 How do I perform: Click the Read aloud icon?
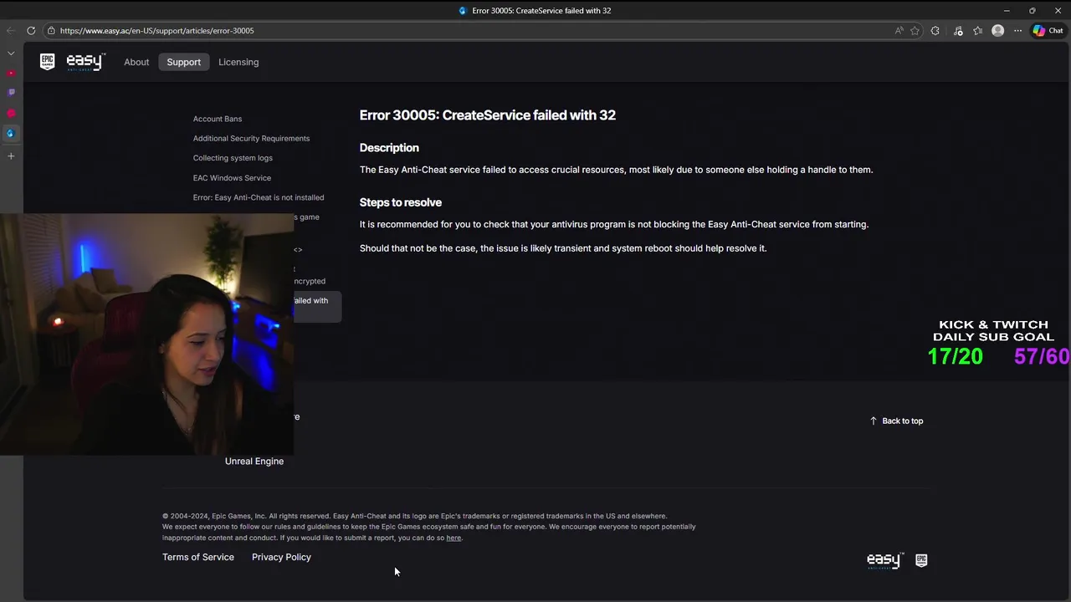tap(899, 31)
